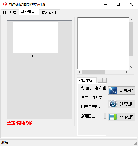Viewport: 138px width, 146px height.
Task: Select the inner 动画编辑 tab
Action: pos(86,80)
